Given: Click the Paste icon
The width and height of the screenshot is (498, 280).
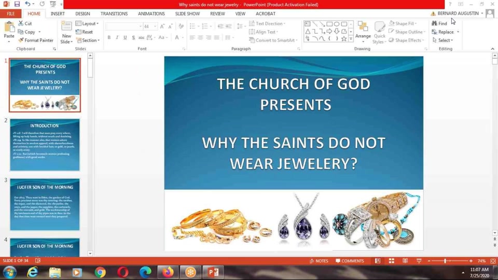Looking at the screenshot, I should coord(9,28).
